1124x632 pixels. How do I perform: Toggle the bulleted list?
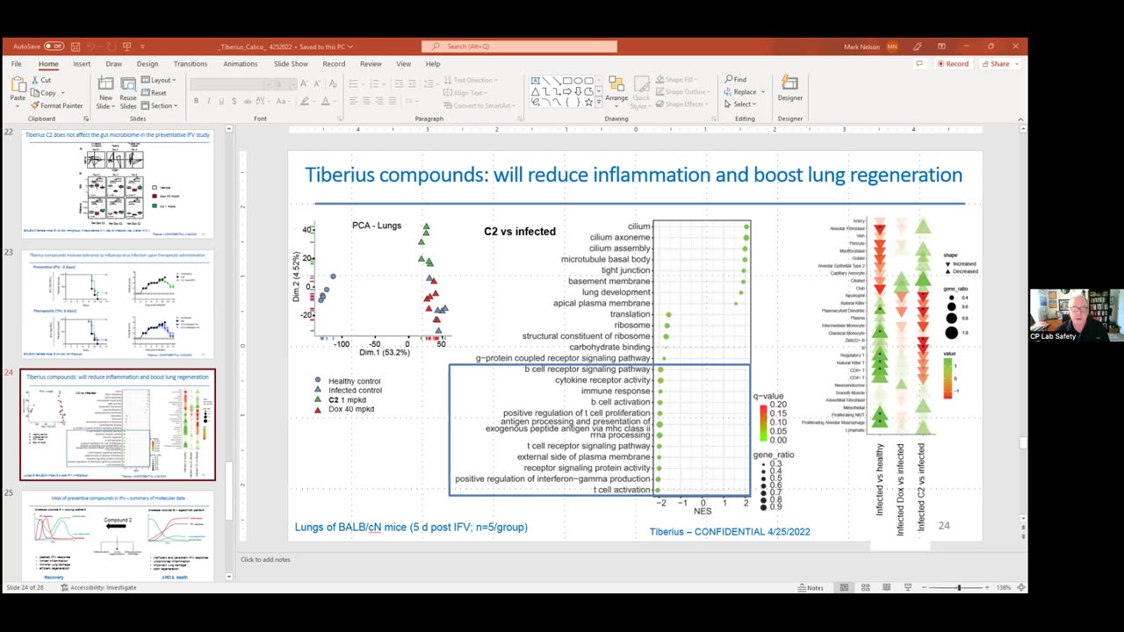pos(354,84)
